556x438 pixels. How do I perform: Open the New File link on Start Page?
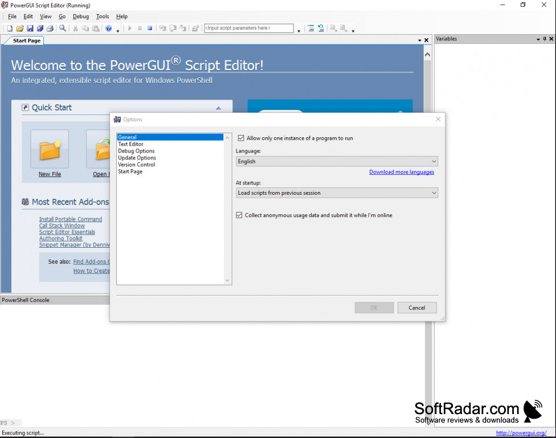coord(50,174)
